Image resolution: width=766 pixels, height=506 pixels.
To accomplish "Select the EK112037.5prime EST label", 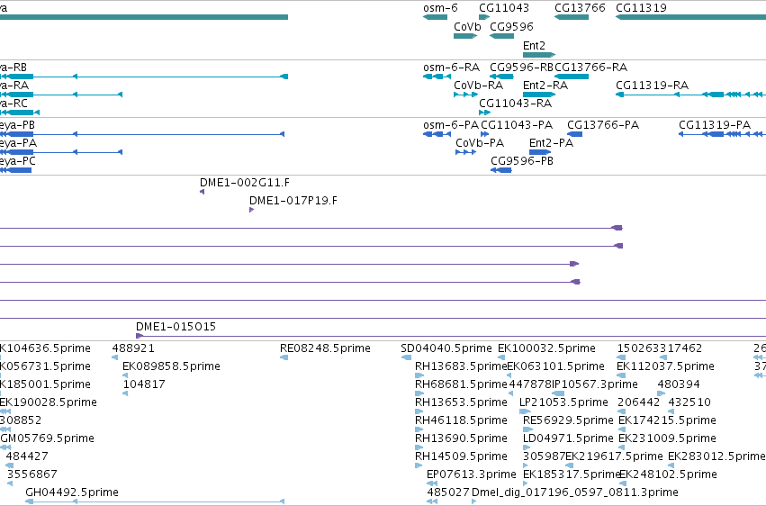I will [x=665, y=366].
